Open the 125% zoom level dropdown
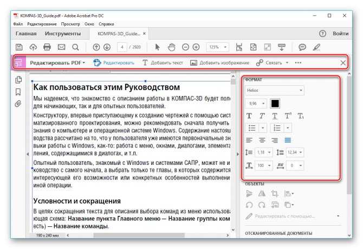 (218, 47)
